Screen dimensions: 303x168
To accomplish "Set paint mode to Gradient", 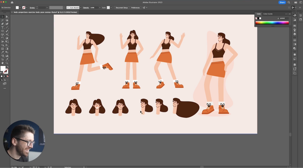I will (x=5, y=76).
